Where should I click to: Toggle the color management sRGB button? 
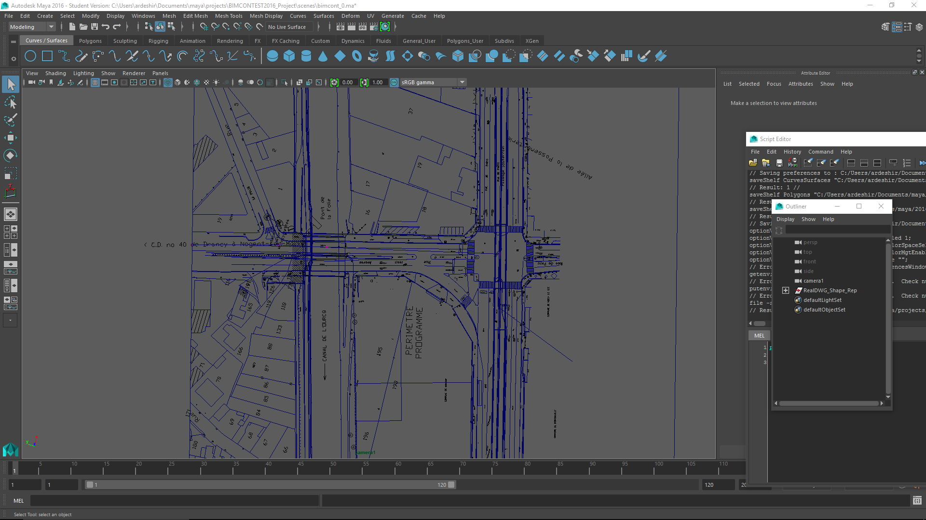(394, 82)
